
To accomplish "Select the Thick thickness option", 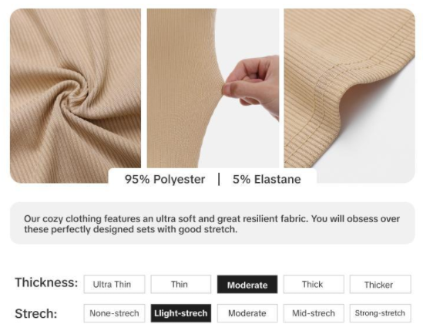I will [314, 284].
